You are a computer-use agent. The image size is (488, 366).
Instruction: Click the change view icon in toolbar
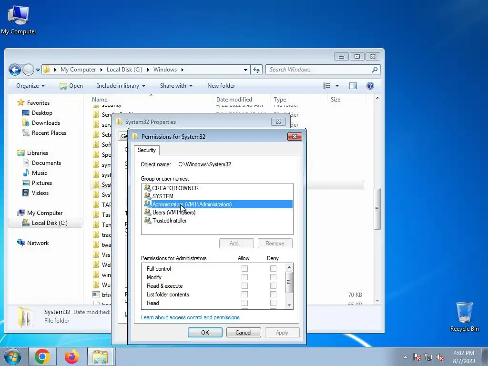(327, 86)
